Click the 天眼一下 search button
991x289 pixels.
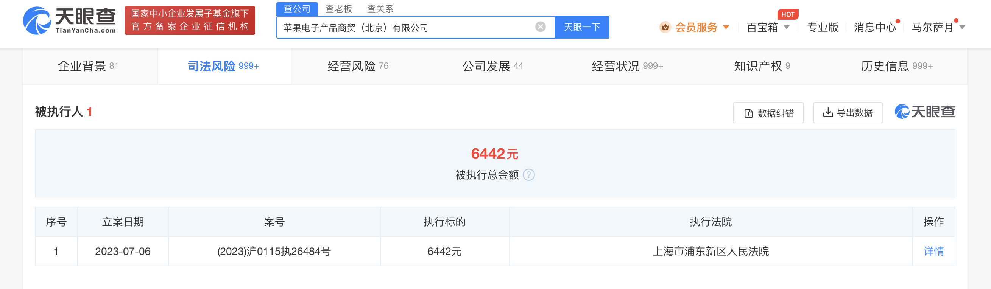[582, 27]
